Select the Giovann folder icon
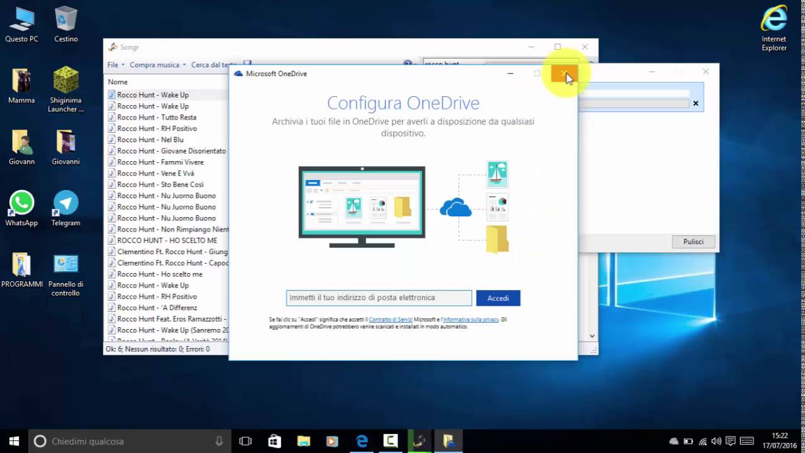The height and width of the screenshot is (453, 805). (21, 147)
